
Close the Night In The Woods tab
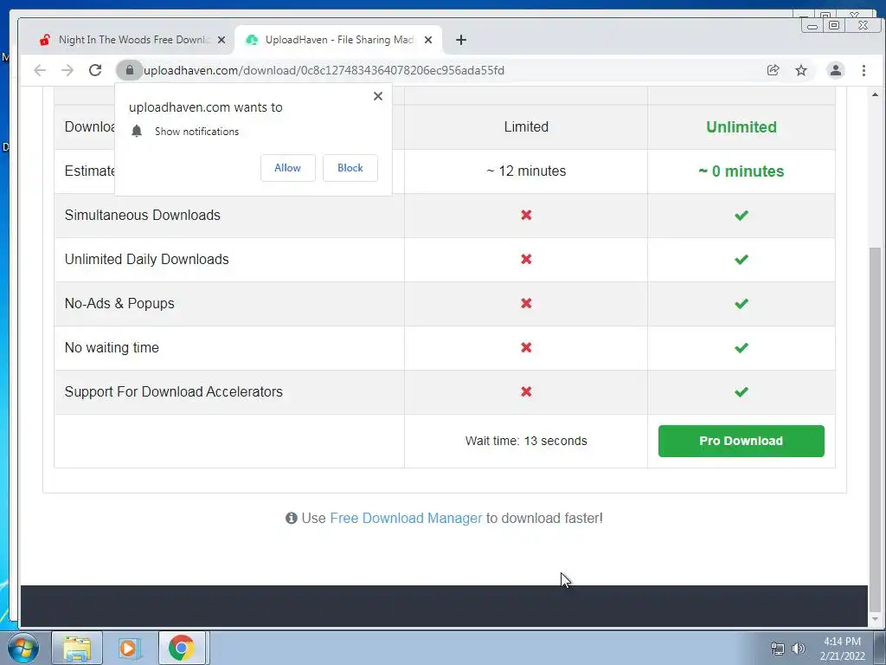(x=221, y=40)
